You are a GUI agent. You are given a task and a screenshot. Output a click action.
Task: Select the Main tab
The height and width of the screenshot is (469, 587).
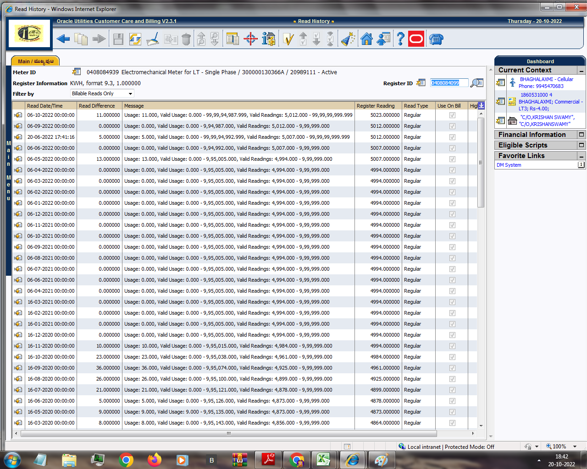35,61
